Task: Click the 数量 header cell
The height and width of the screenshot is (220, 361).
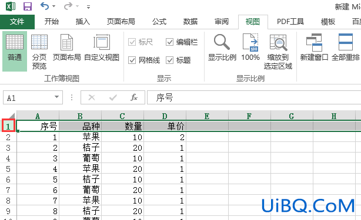Action: tap(122, 126)
